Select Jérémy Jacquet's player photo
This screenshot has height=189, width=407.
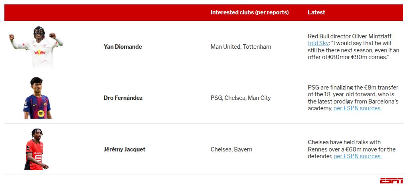[x=37, y=149]
